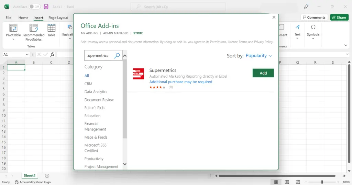Click the Supermetrics logo thumbnail
This screenshot has height=185, width=352.
138,74
